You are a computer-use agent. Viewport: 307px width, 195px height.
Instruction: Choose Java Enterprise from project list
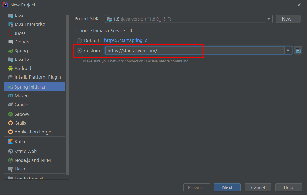pos(30,24)
